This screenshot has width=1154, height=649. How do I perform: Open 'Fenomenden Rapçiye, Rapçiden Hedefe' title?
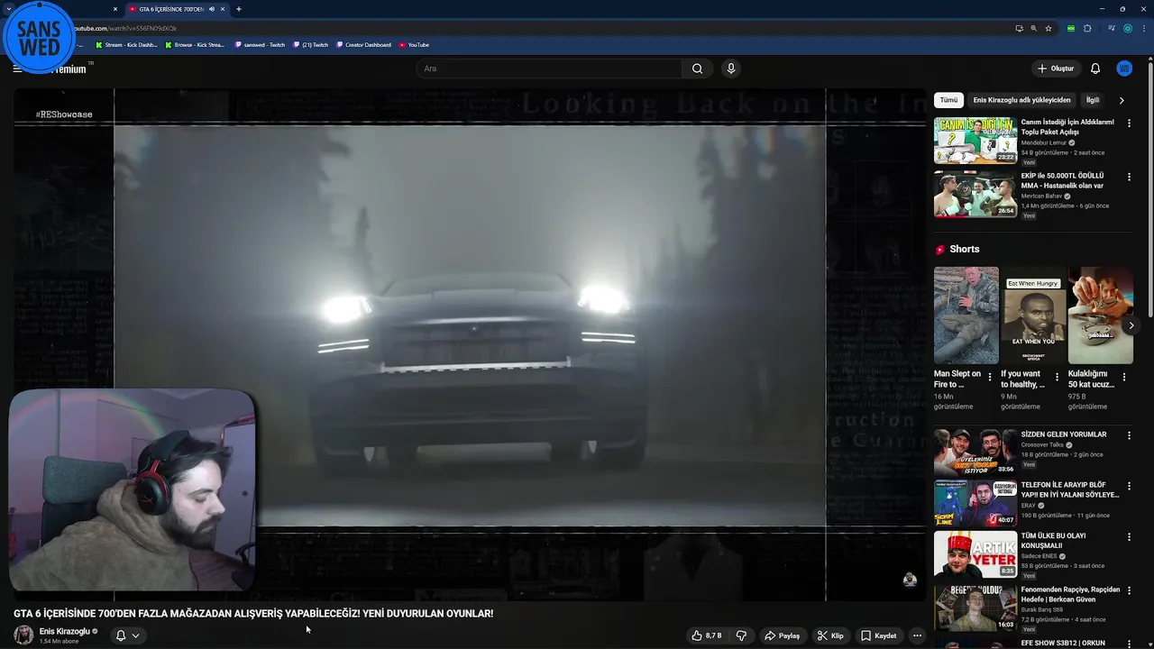point(1070,594)
